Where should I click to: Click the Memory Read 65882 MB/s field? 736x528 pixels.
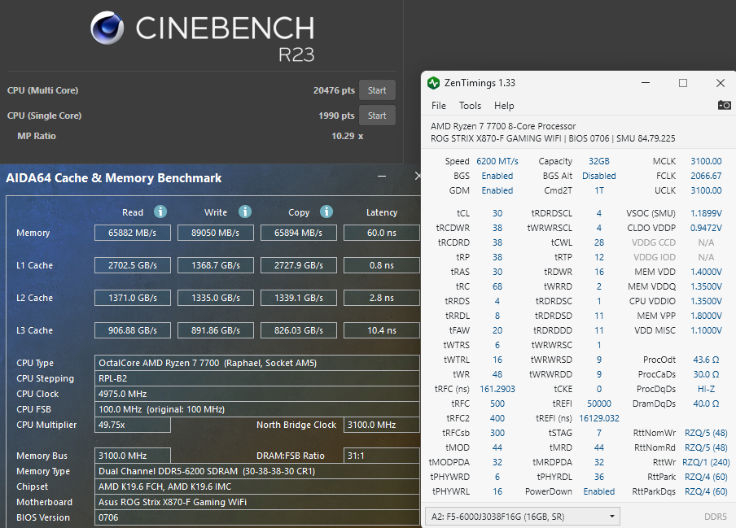[132, 233]
